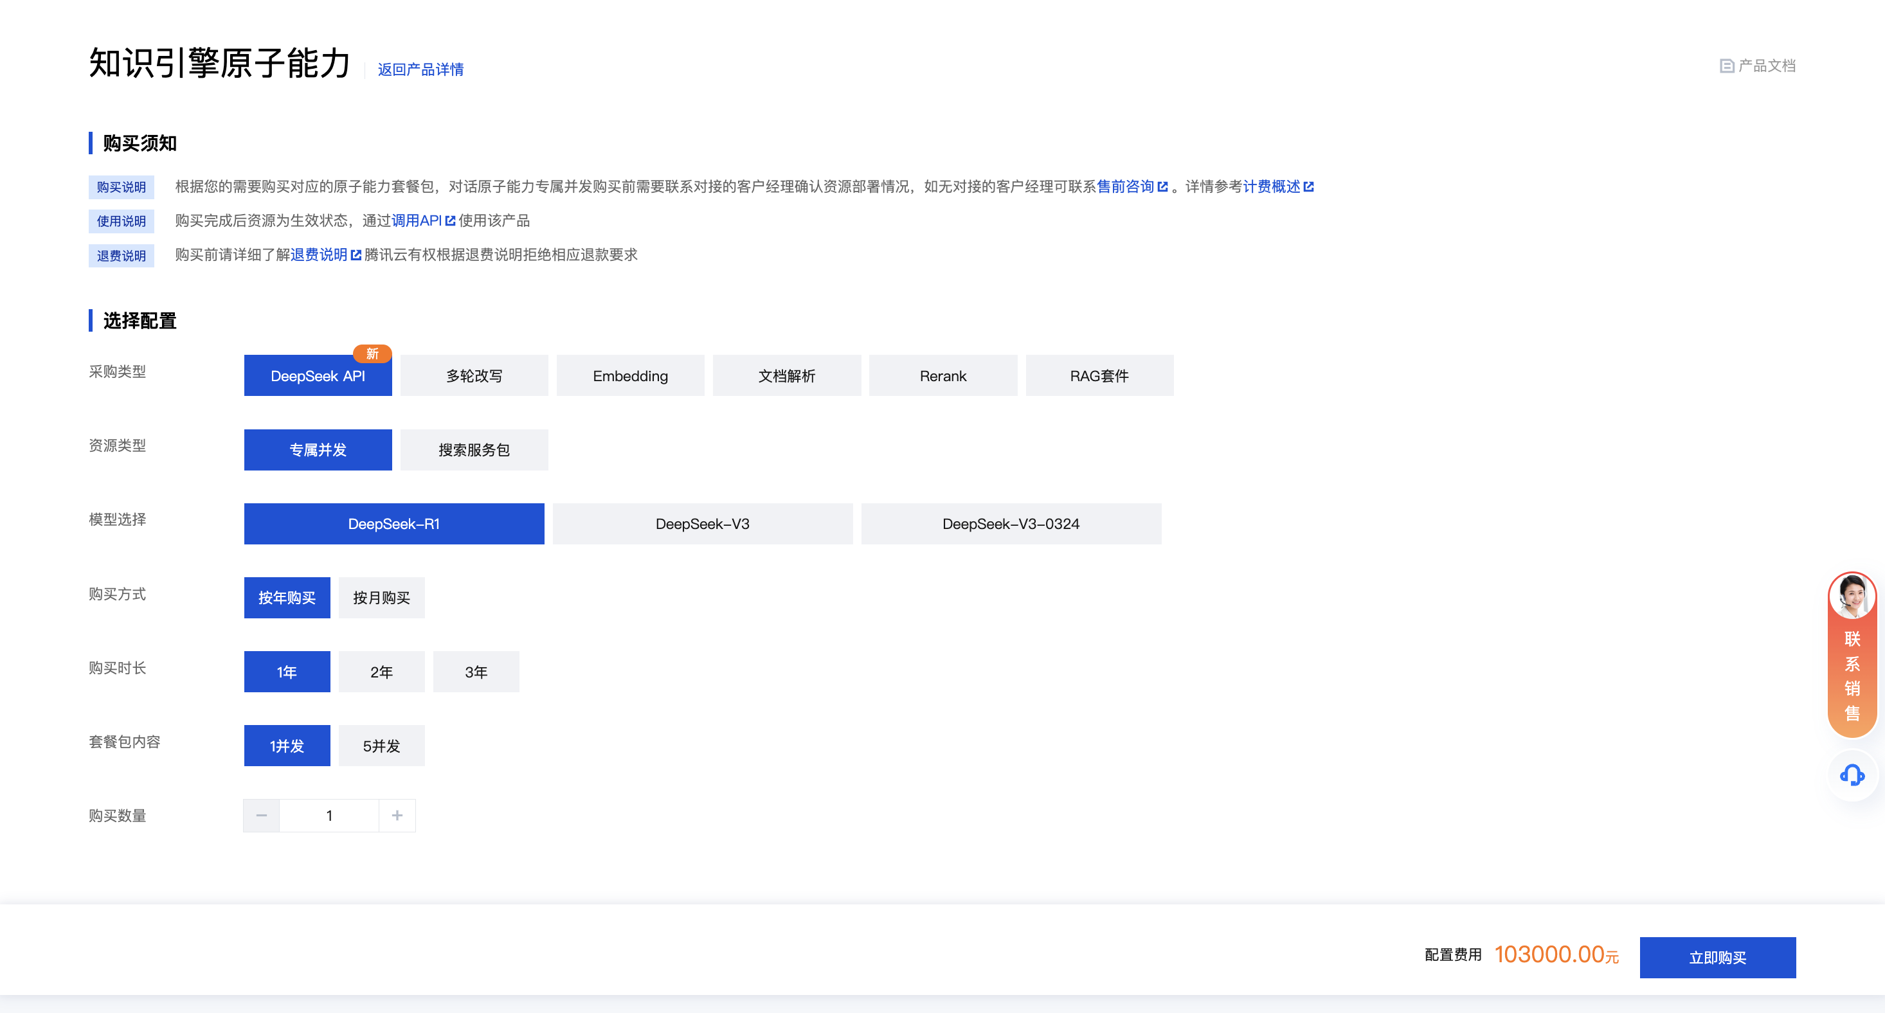This screenshot has width=1885, height=1013.
Task: Choose 专属并发 resource type
Action: point(318,450)
